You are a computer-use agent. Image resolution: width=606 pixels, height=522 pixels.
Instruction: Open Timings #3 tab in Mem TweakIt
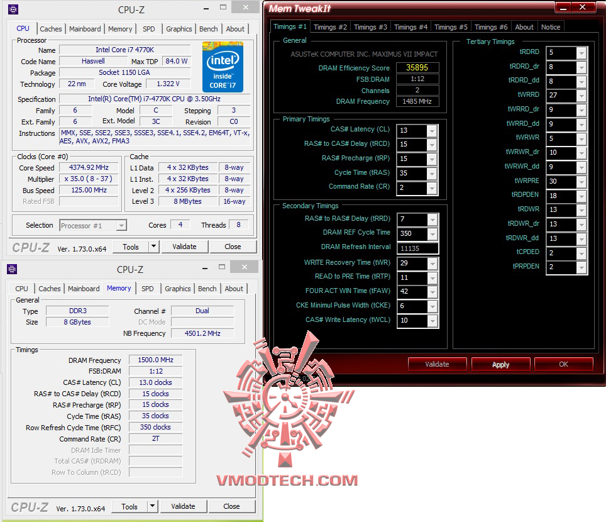[370, 27]
